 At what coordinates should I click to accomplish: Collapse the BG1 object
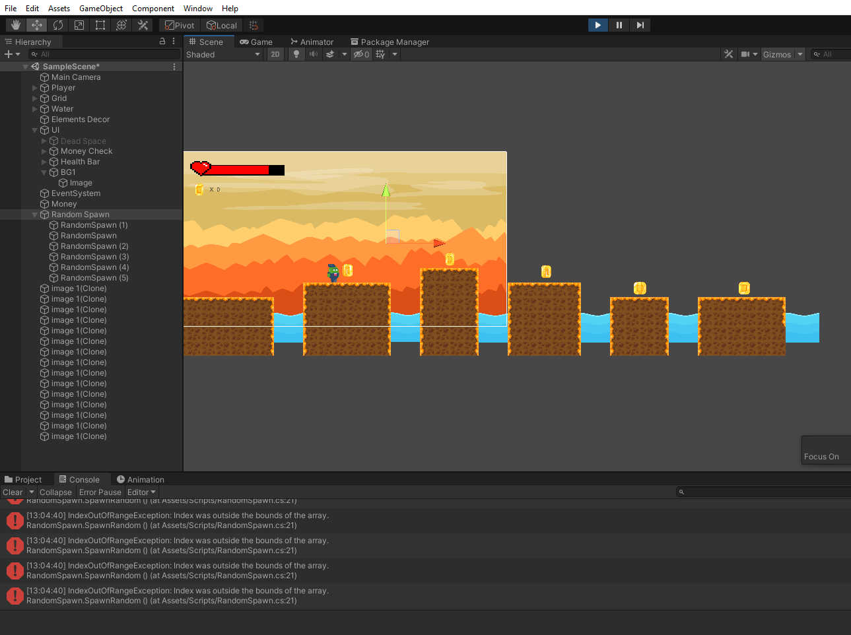pos(44,172)
